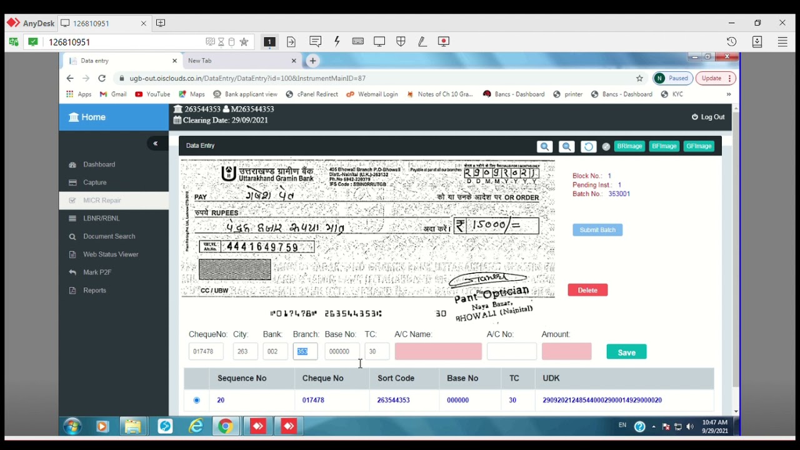800x450 pixels.
Task: Open the KYC bookmark
Action: tap(672, 94)
